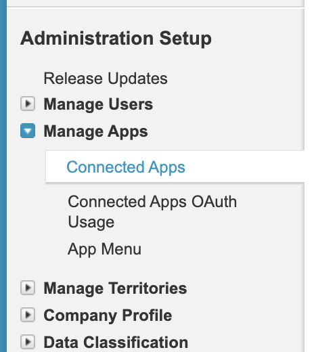This screenshot has width=314, height=352.
Task: Click the Manage Territories label
Action: coord(115,288)
